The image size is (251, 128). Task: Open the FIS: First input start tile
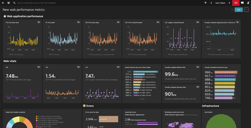click(x=22, y=39)
